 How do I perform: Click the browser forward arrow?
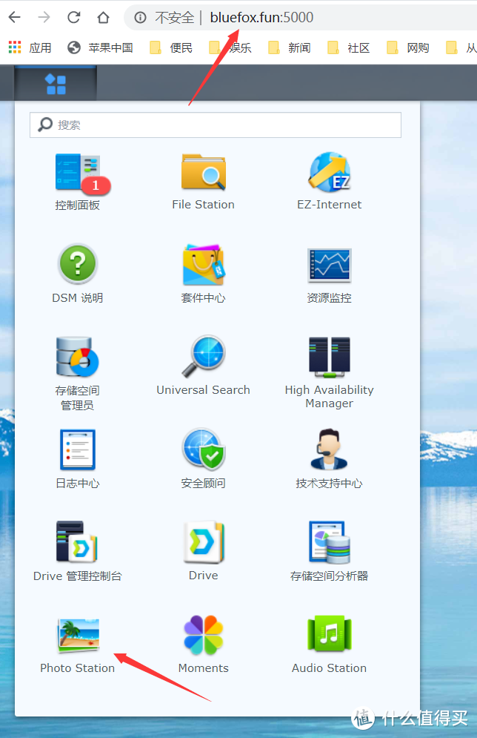[x=44, y=17]
